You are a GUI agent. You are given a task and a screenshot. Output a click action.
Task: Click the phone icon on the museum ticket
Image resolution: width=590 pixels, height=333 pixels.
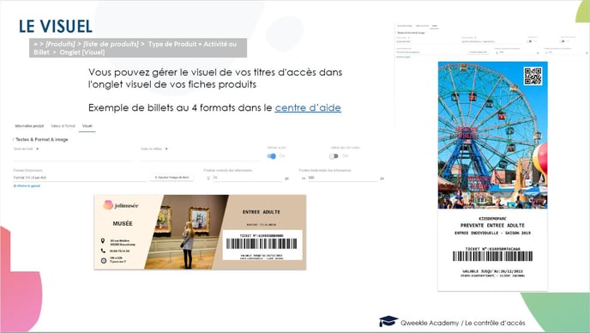point(103,251)
